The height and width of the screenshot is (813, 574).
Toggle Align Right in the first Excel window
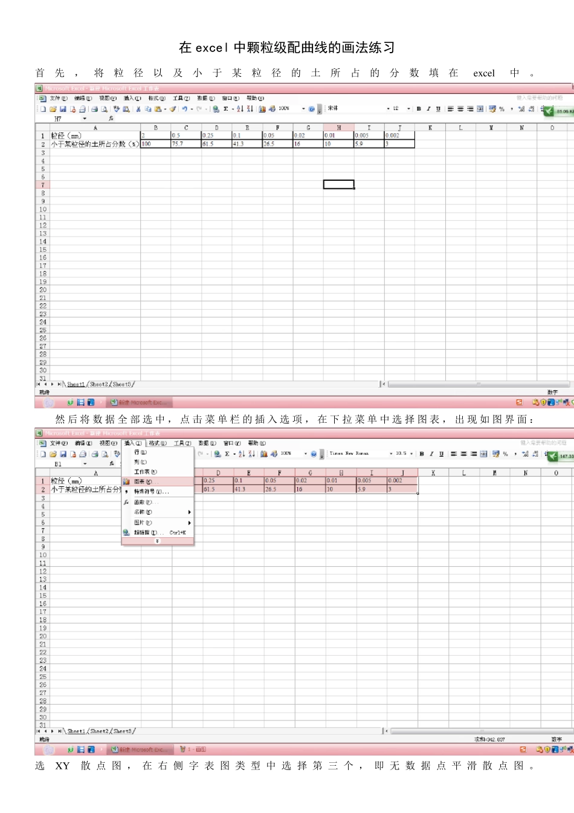click(x=470, y=109)
